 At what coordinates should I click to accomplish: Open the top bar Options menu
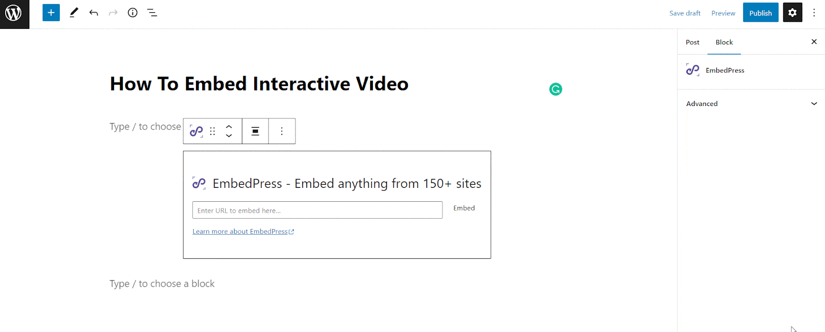pos(814,13)
